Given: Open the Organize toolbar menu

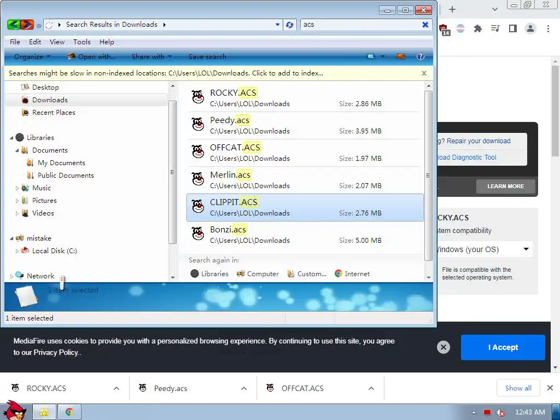Looking at the screenshot, I should (x=32, y=56).
